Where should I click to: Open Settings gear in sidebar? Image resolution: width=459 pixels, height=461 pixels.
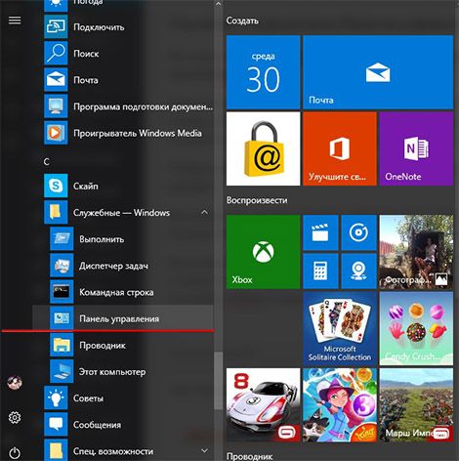tap(15, 417)
